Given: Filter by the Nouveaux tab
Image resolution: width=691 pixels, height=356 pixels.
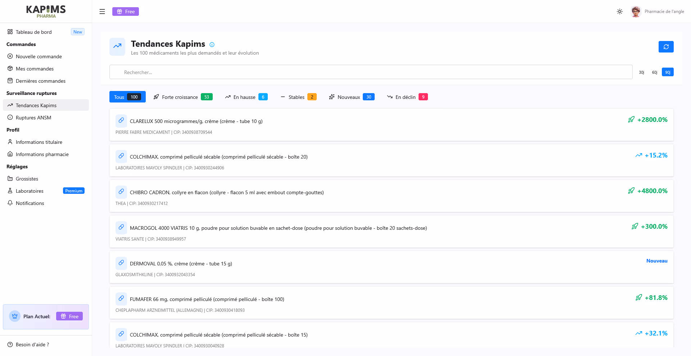Looking at the screenshot, I should pos(351,97).
